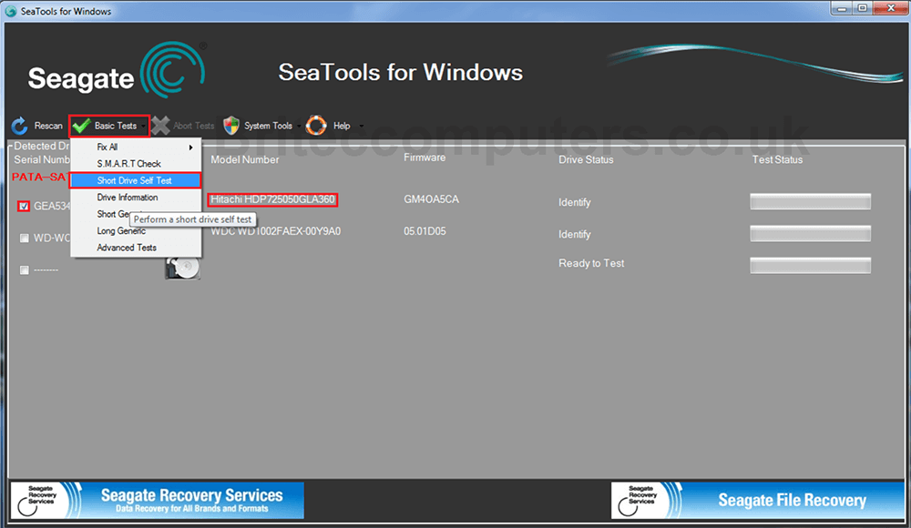This screenshot has width=911, height=528.
Task: Click the Seagate Recovery Services banner
Action: point(155,500)
